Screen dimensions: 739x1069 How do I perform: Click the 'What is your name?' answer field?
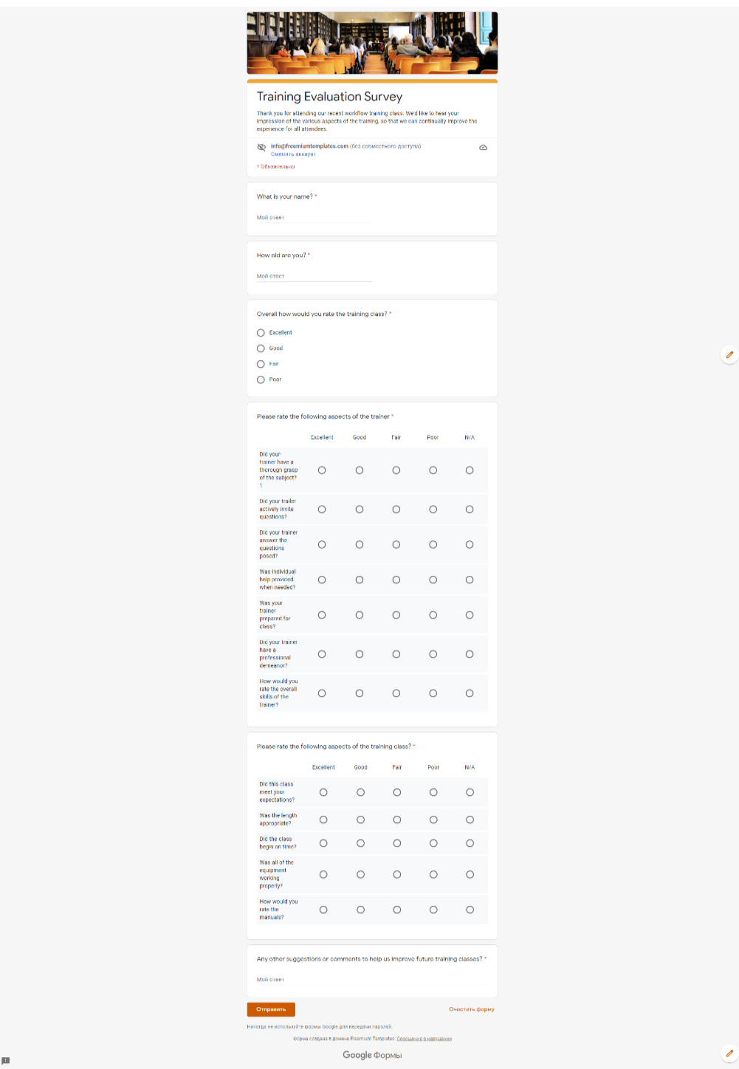pos(314,218)
